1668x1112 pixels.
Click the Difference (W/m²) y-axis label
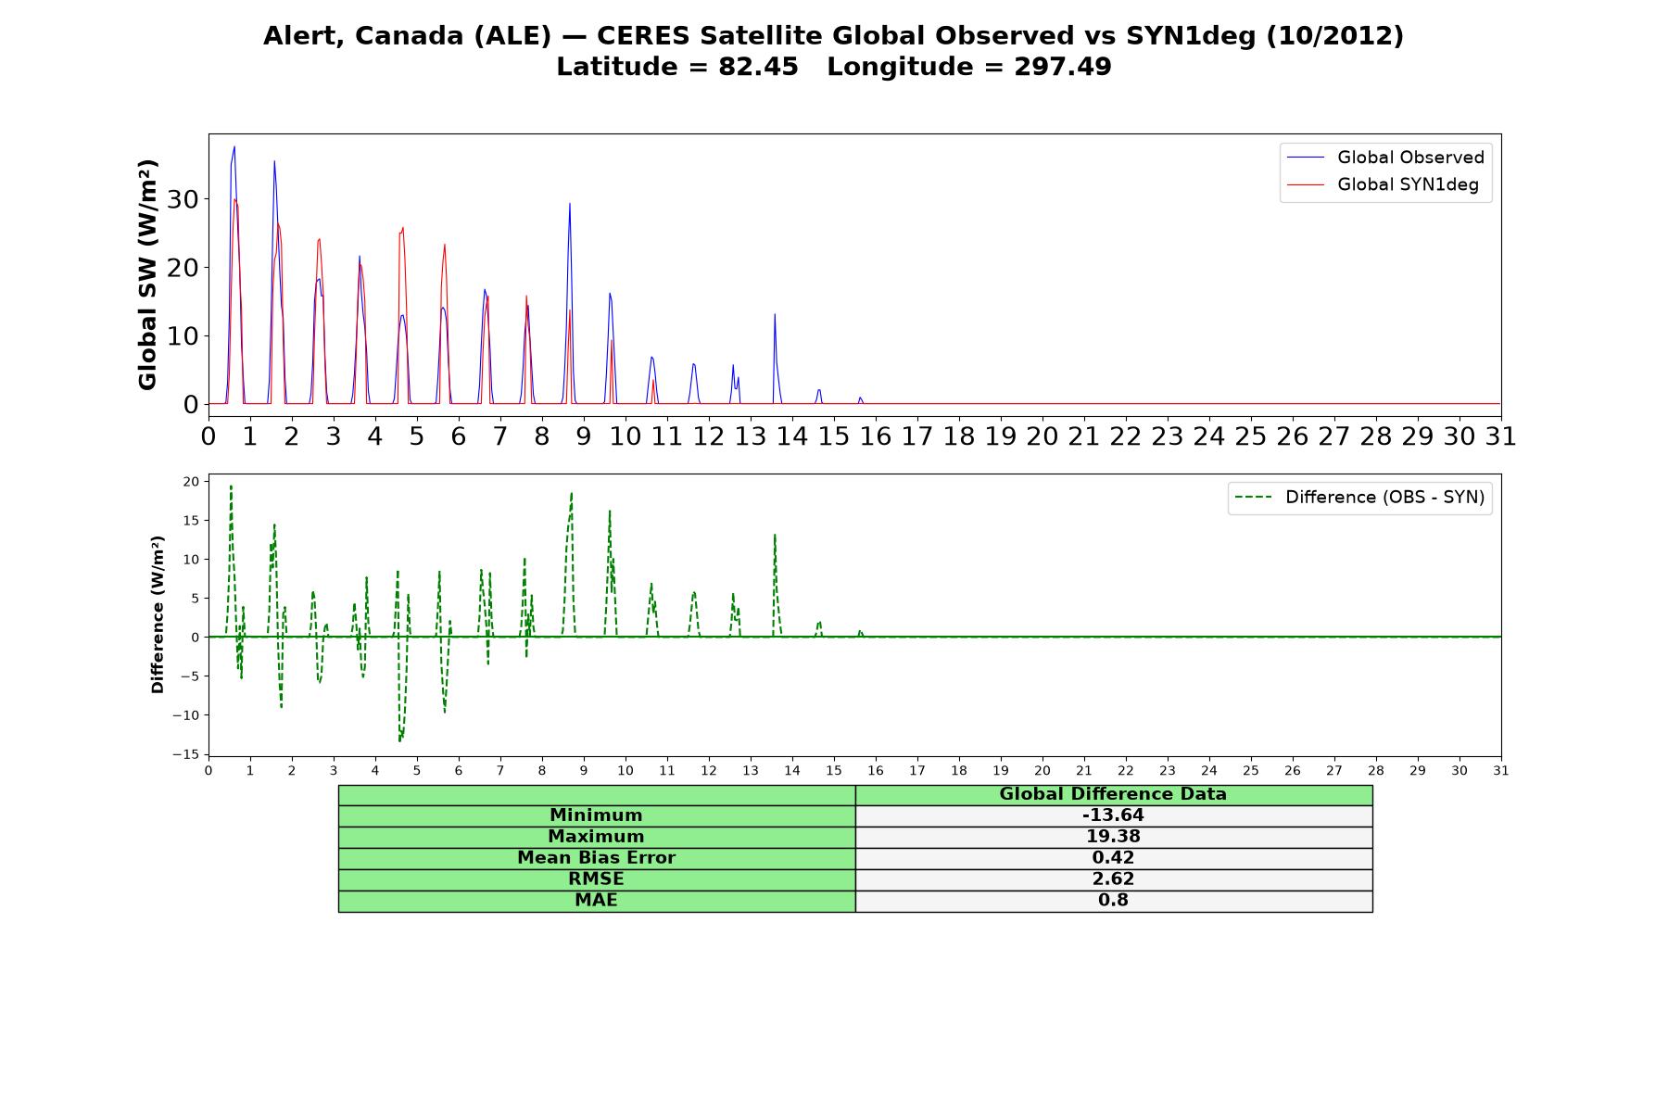tap(158, 614)
